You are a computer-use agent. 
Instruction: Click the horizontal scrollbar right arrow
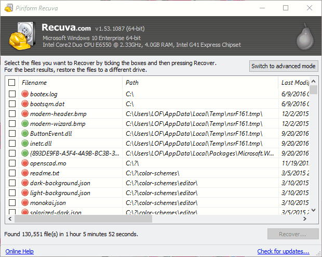point(305,219)
